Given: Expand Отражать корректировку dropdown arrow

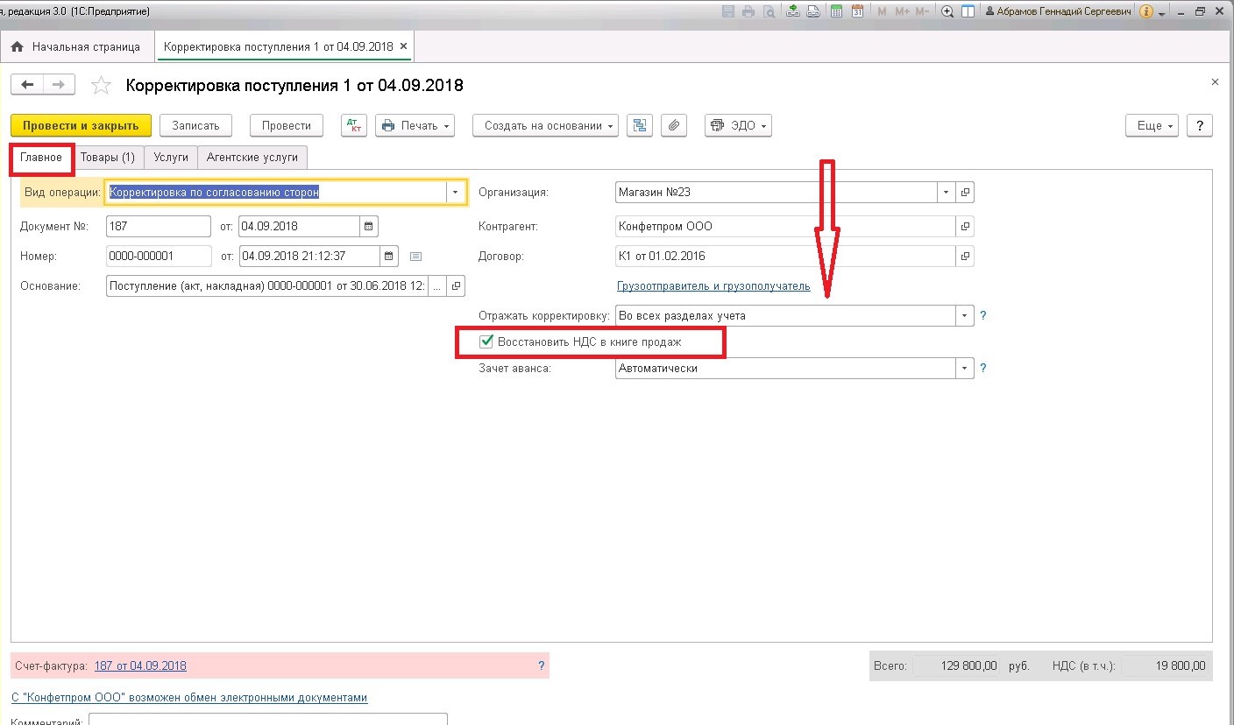Looking at the screenshot, I should click(965, 315).
